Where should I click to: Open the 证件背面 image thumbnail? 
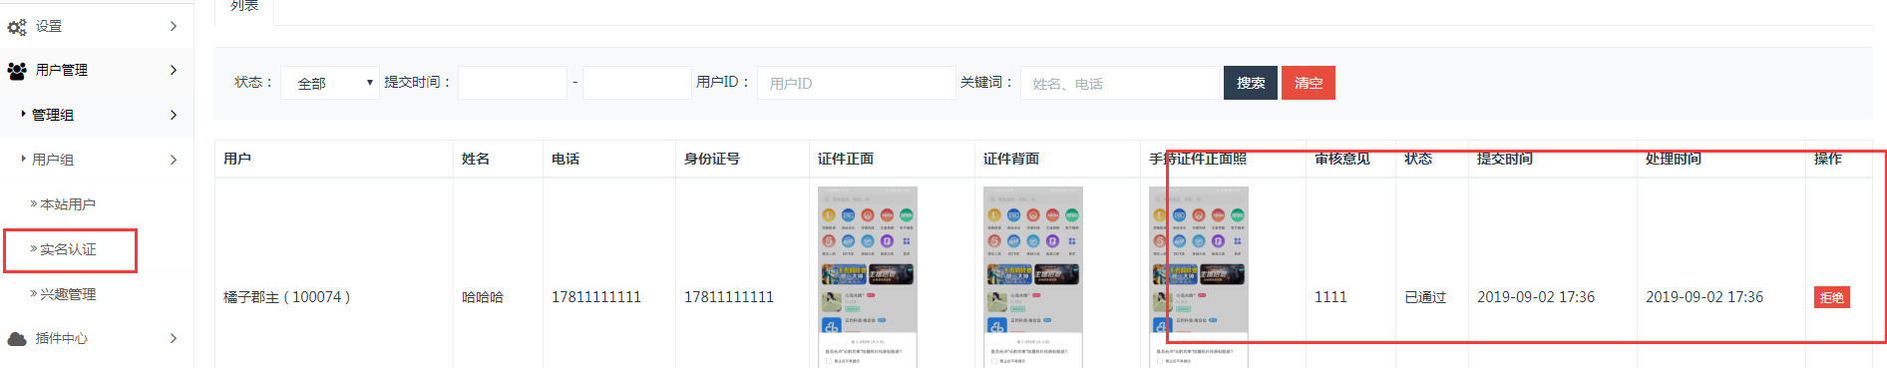click(1032, 277)
